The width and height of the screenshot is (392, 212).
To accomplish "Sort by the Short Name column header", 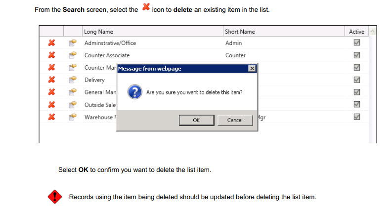I will tap(240, 32).
